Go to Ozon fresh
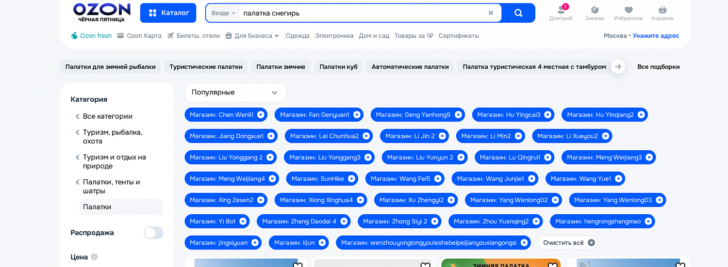Screen dimensions: 728x267 pos(91,35)
